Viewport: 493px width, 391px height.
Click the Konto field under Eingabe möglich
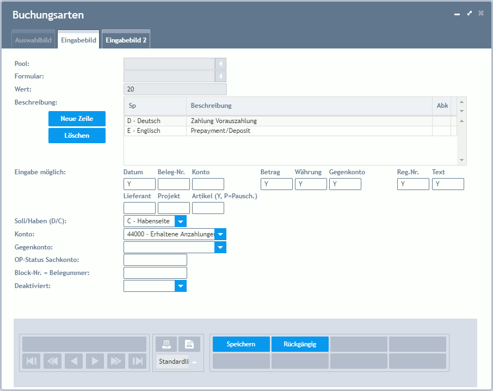pos(208,184)
